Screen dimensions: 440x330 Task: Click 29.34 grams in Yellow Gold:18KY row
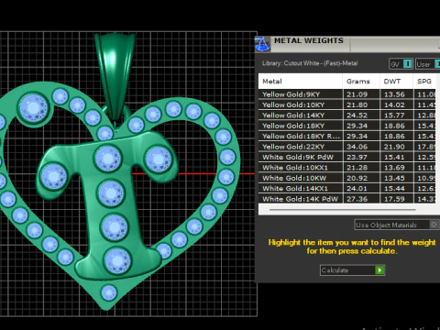(357, 126)
